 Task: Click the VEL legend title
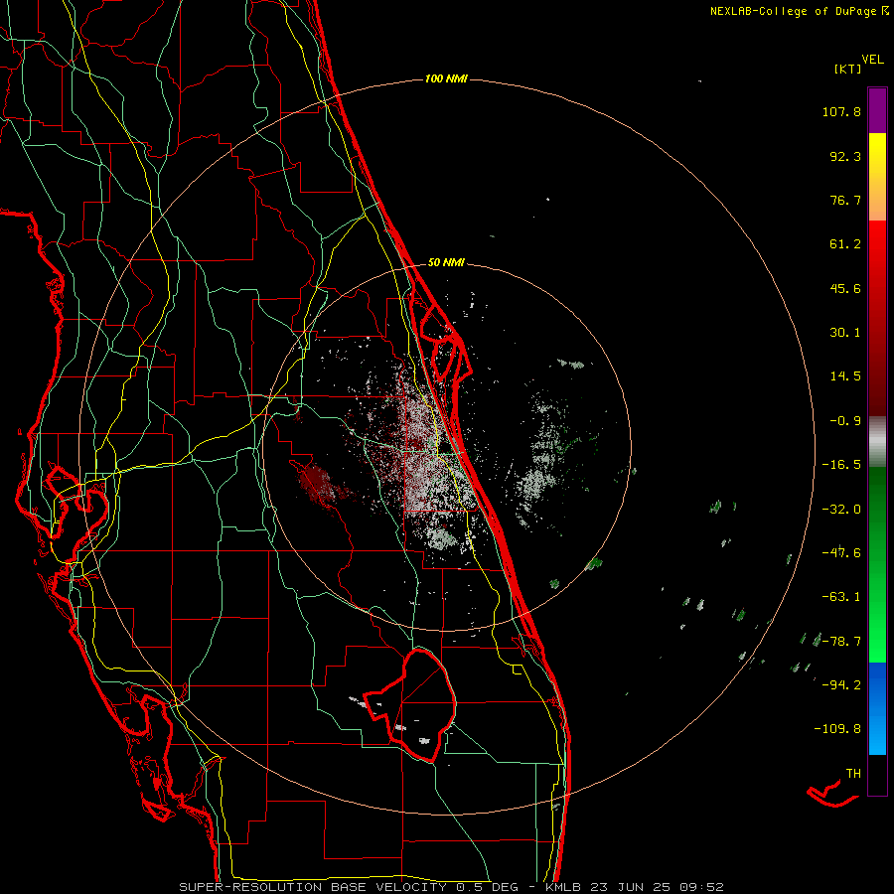(873, 60)
